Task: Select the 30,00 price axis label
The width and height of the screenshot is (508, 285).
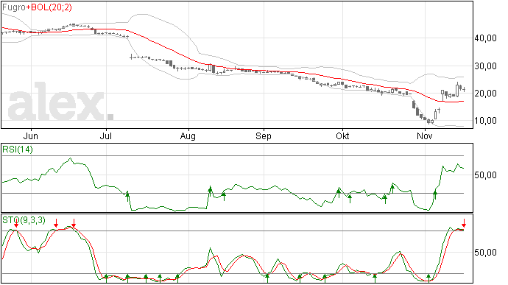Action: coord(485,66)
